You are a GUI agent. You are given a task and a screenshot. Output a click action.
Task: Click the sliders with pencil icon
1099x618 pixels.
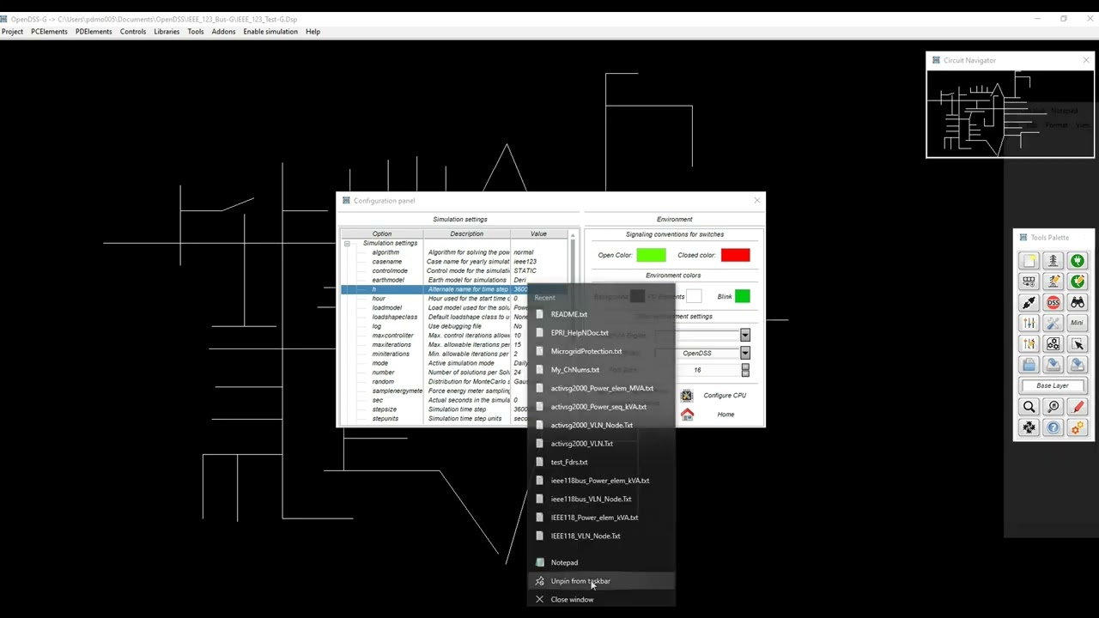1029,344
